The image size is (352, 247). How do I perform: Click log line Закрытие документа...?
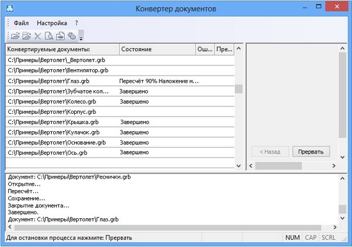point(38,205)
